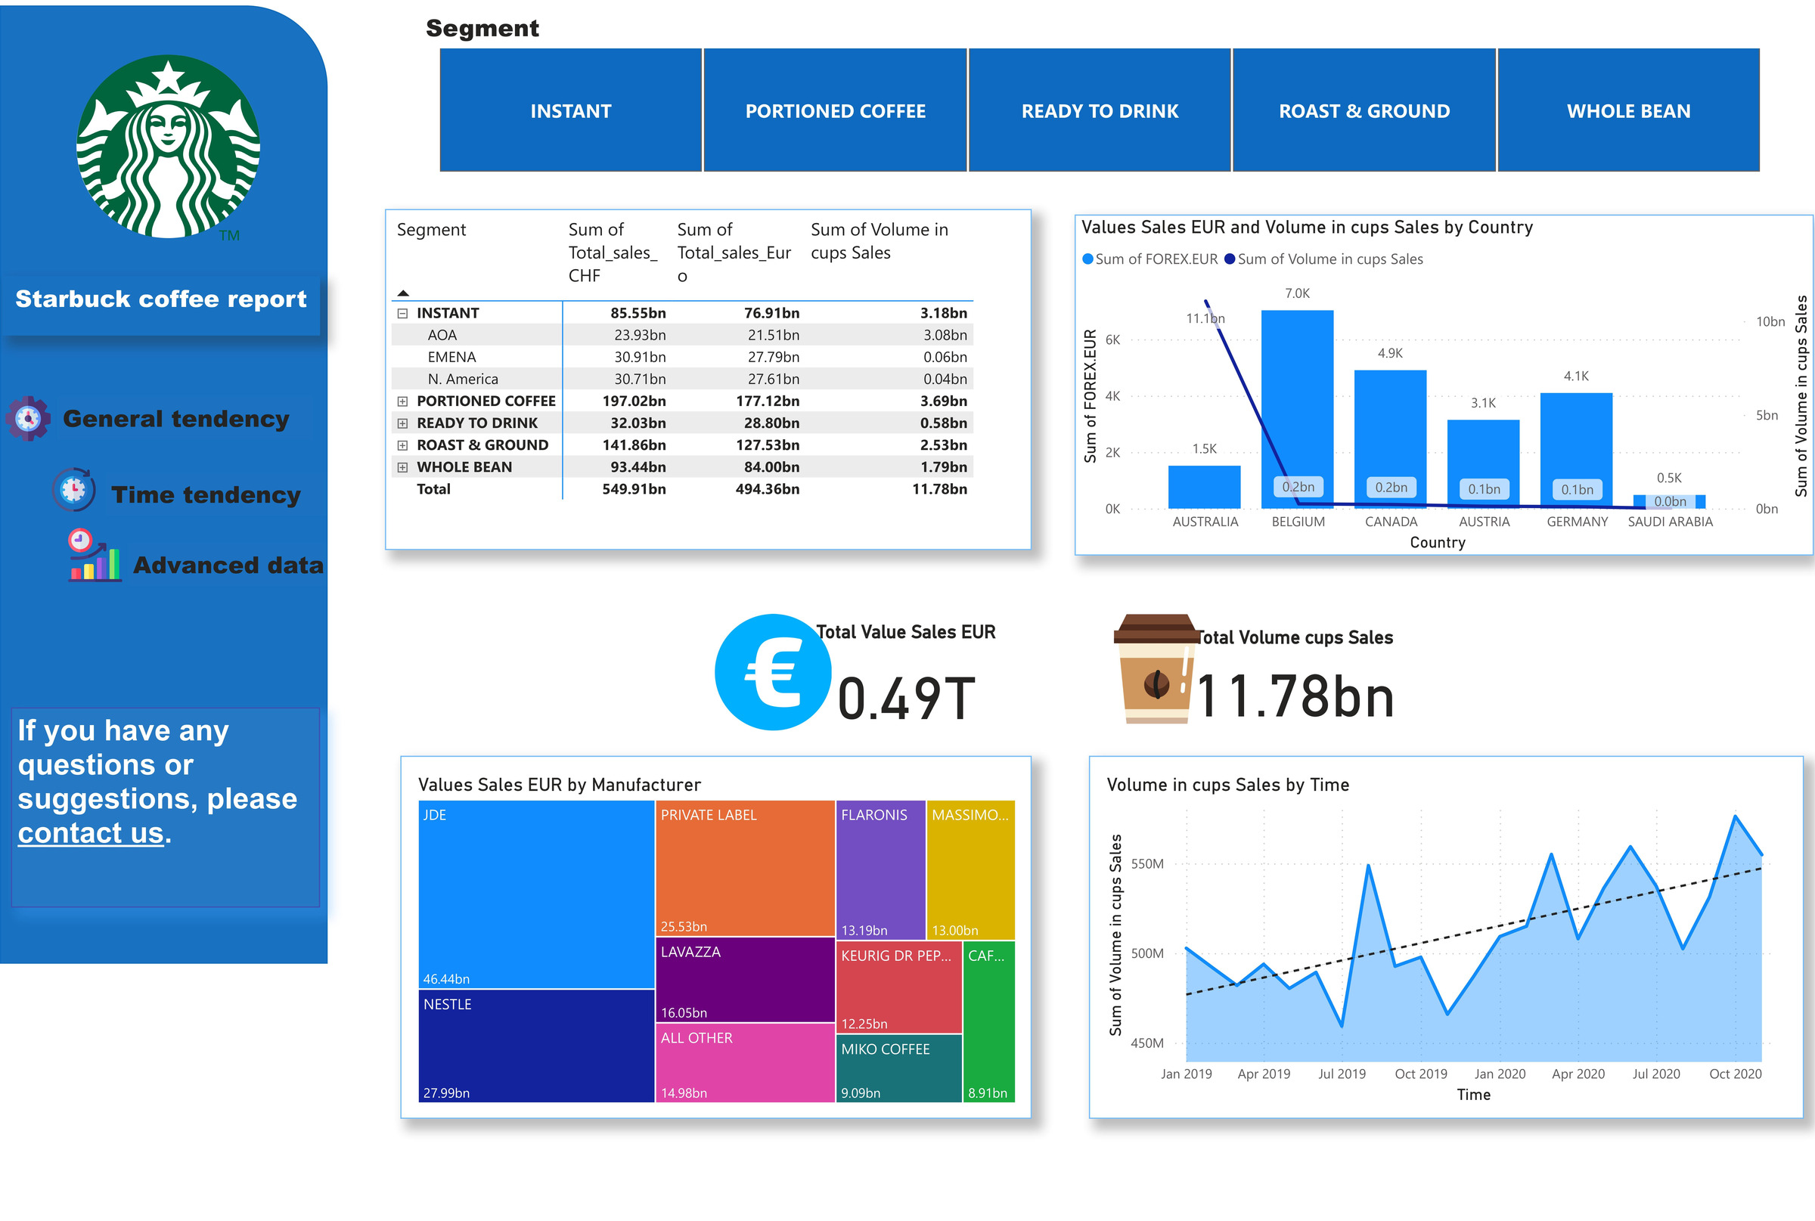The height and width of the screenshot is (1221, 1815).
Task: Select the LAVAZZA treemap tile
Action: [x=746, y=980]
